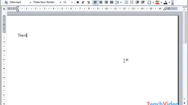
Task: Click the scroll down arrow
Action: [x=185, y=99]
